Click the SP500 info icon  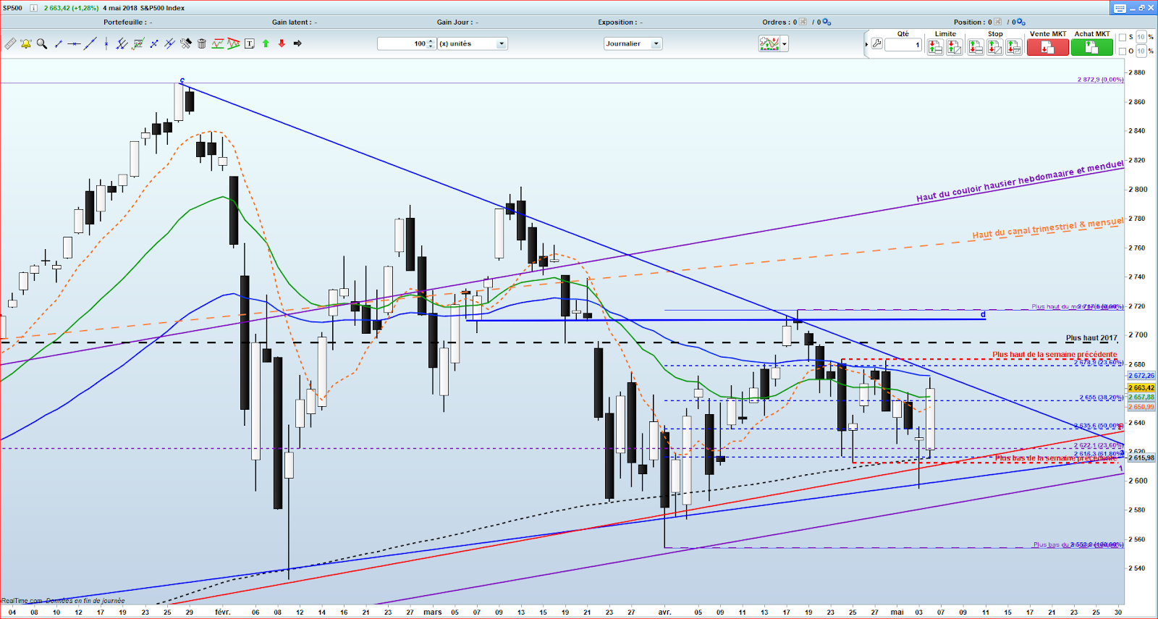[33, 8]
